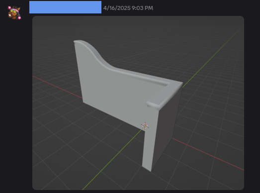
Task: Open the horse avatar profile picture
Action: (14, 13)
